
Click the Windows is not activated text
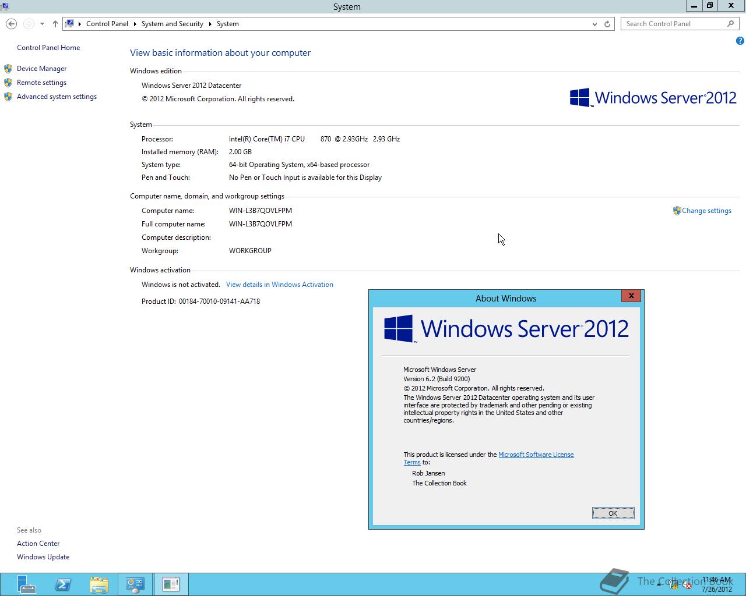[x=181, y=285]
